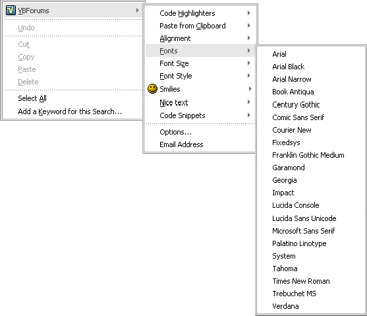The height and width of the screenshot is (316, 367).
Task: Choose the Arial Black font
Action: pos(311,67)
